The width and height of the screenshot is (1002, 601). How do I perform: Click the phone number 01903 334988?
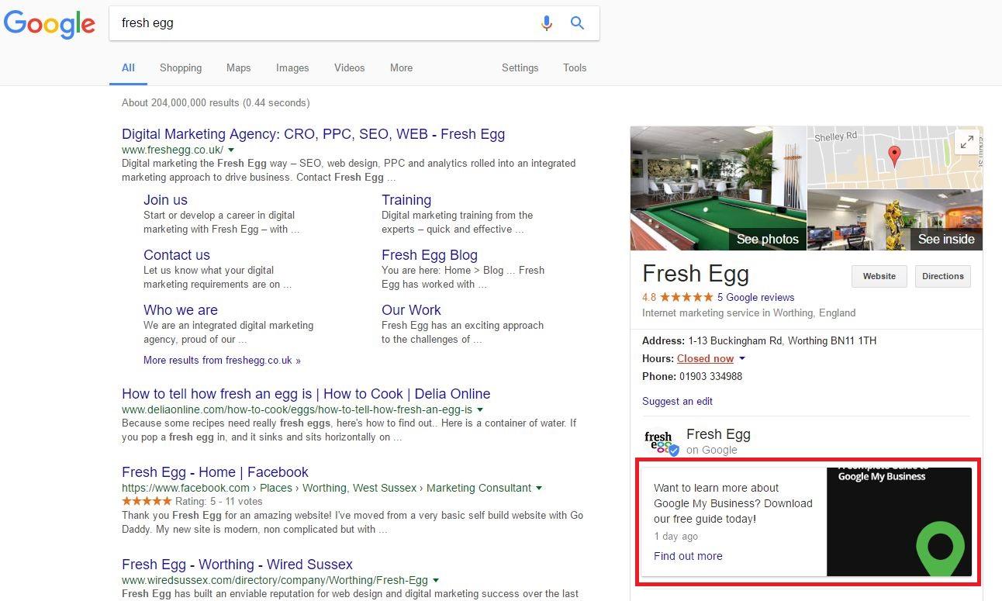tap(711, 377)
